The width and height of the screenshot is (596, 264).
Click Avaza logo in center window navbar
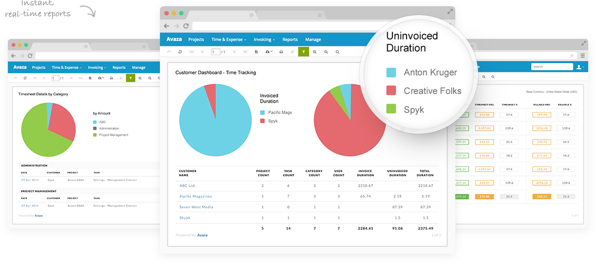174,39
